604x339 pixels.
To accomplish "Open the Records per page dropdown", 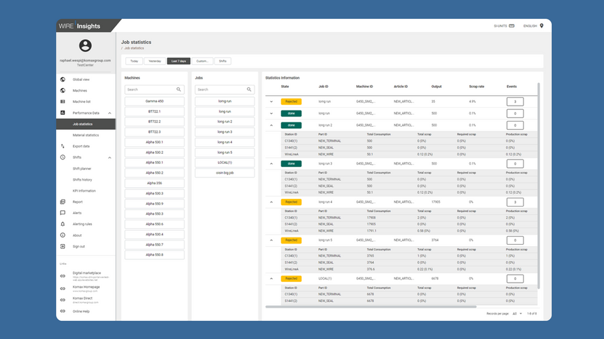I will [x=517, y=313].
